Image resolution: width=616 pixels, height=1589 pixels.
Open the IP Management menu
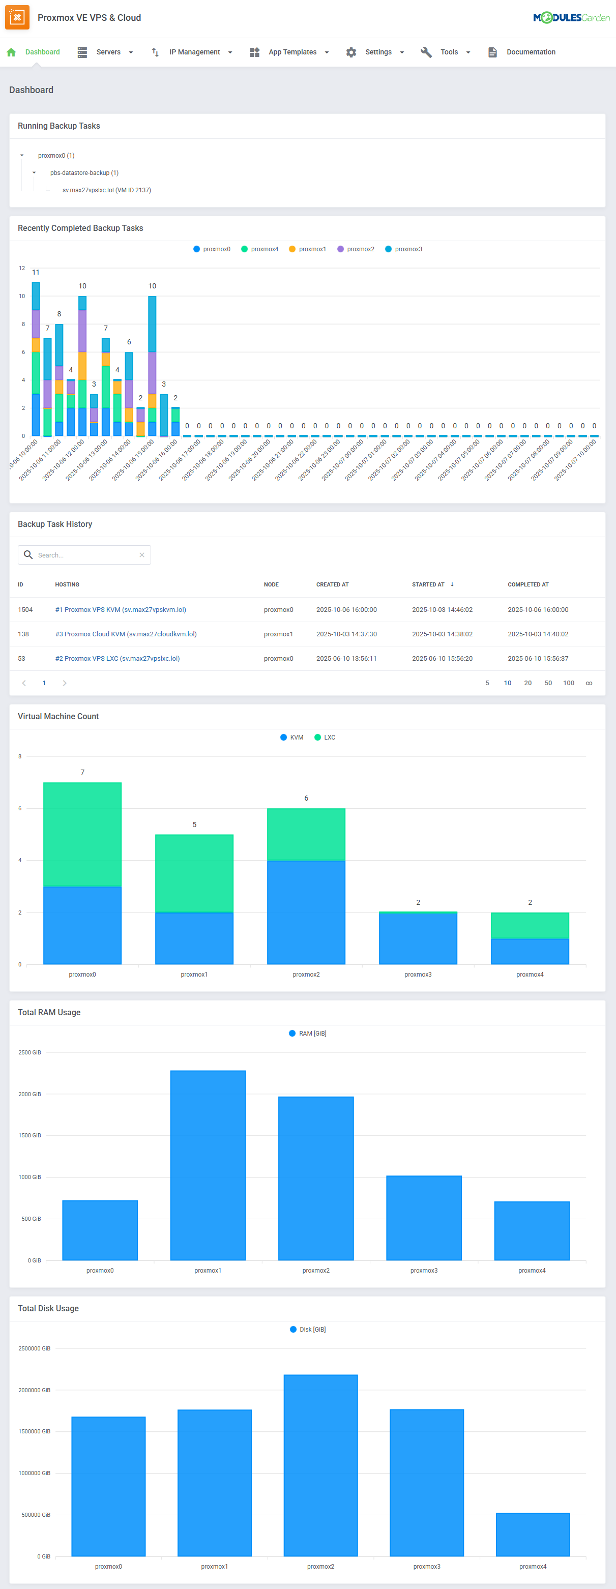point(194,52)
